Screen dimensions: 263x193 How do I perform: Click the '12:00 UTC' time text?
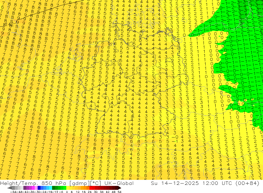pyautogui.click(x=218, y=183)
